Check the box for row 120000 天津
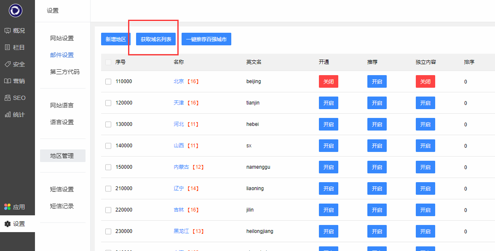Screen dimensions: 495x251 (x=108, y=103)
